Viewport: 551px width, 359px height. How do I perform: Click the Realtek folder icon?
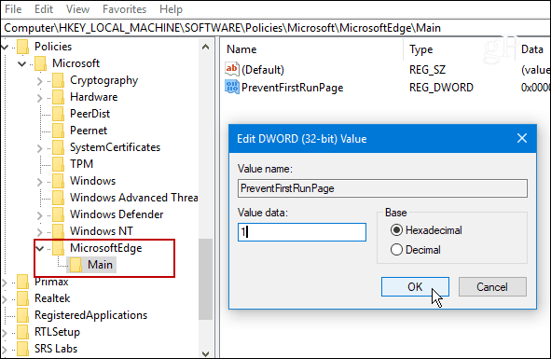(22, 298)
